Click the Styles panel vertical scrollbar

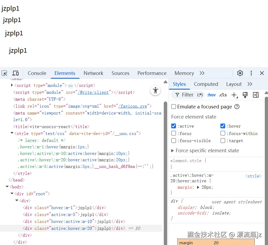[x=266, y=171]
